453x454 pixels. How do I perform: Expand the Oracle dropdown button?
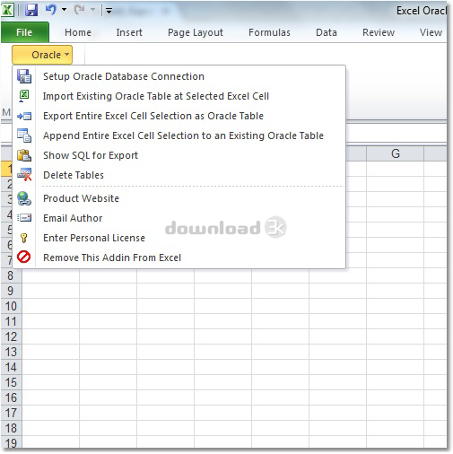coord(42,55)
